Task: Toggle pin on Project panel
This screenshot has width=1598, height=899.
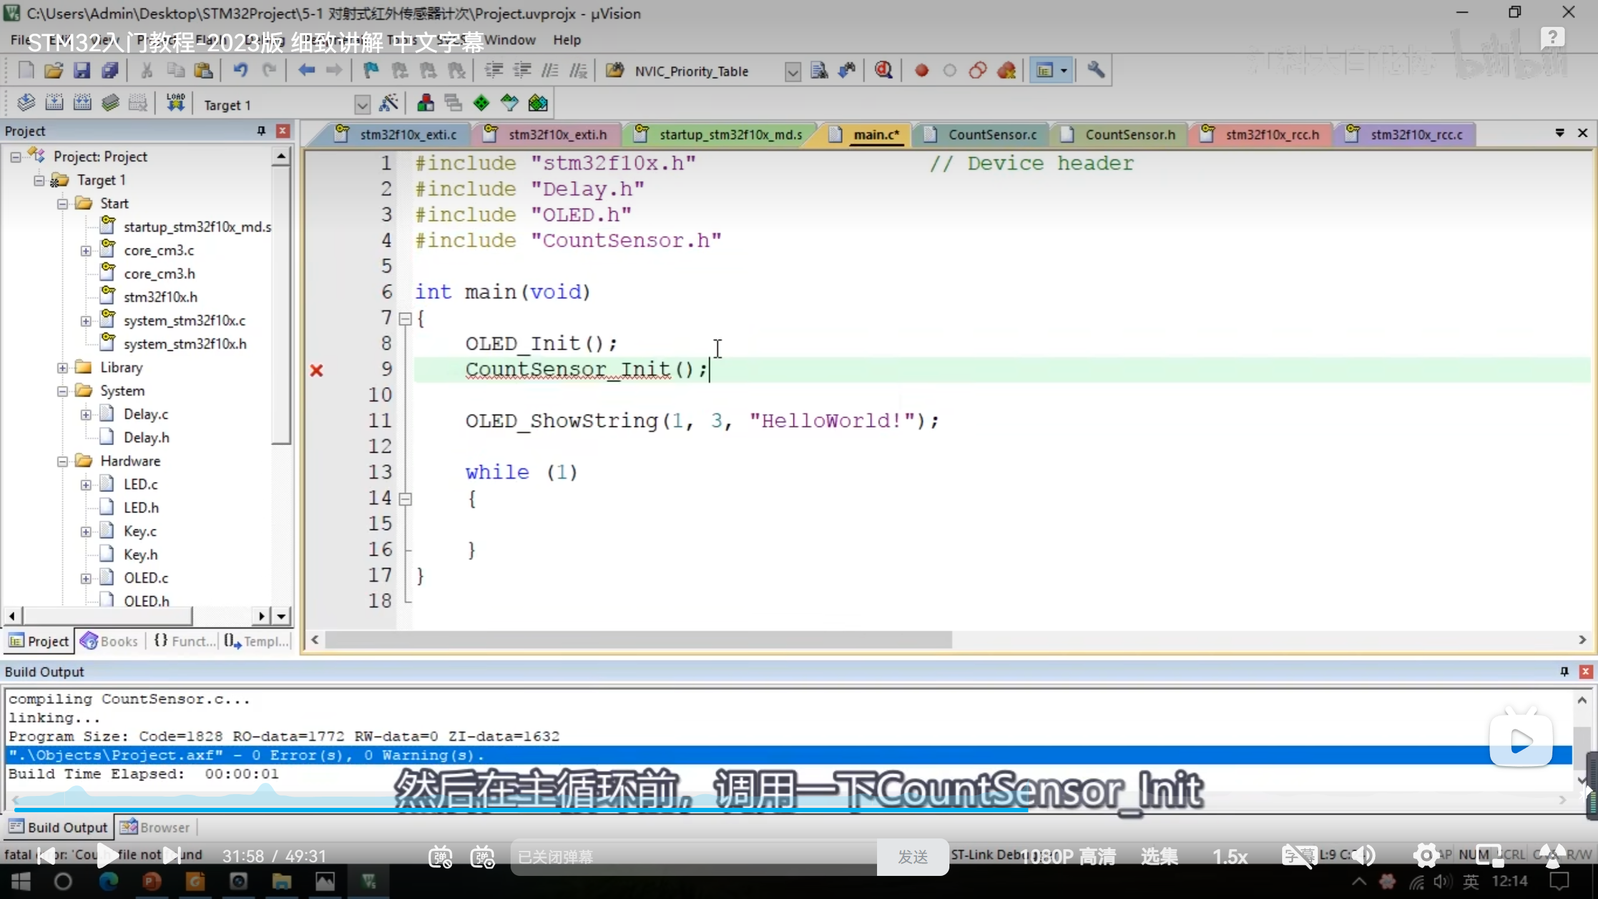Action: pyautogui.click(x=261, y=130)
